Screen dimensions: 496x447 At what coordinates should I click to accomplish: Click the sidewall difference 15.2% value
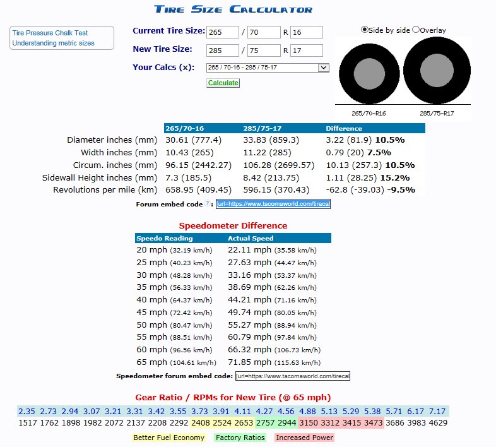pos(395,178)
